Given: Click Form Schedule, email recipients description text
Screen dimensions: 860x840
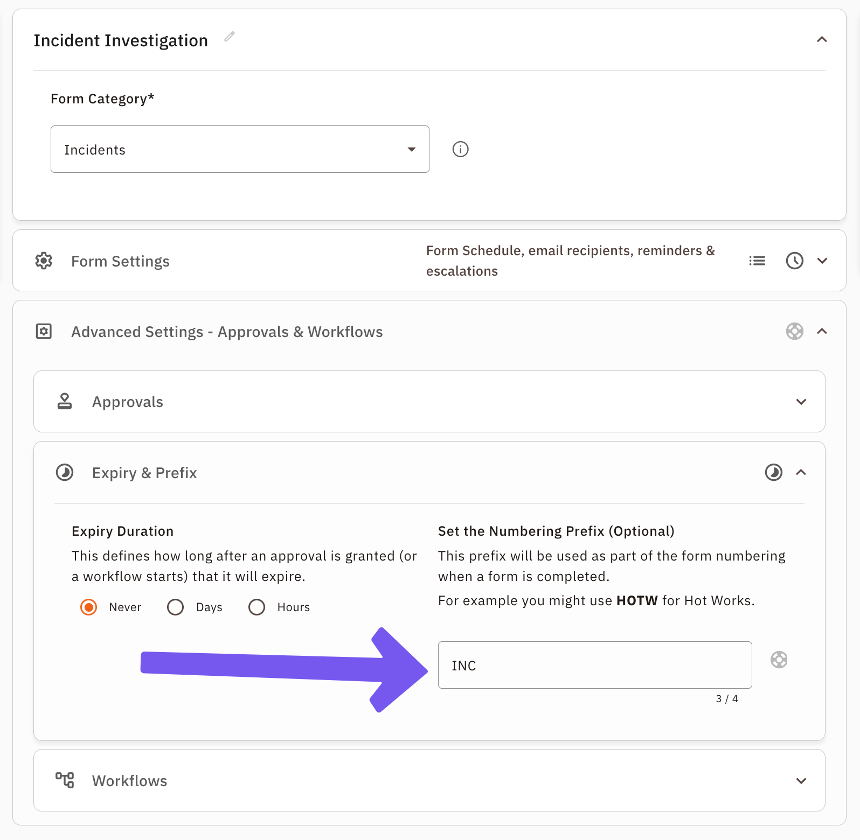Looking at the screenshot, I should pyautogui.click(x=571, y=261).
